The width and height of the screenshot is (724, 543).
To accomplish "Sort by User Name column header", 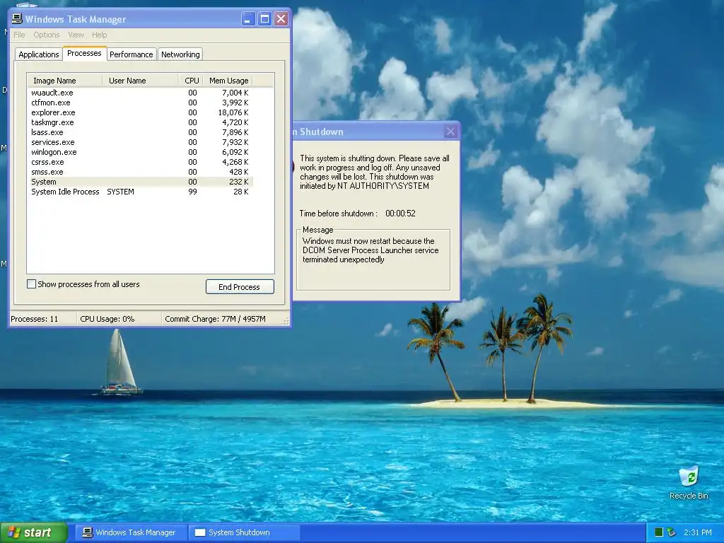I will [139, 81].
